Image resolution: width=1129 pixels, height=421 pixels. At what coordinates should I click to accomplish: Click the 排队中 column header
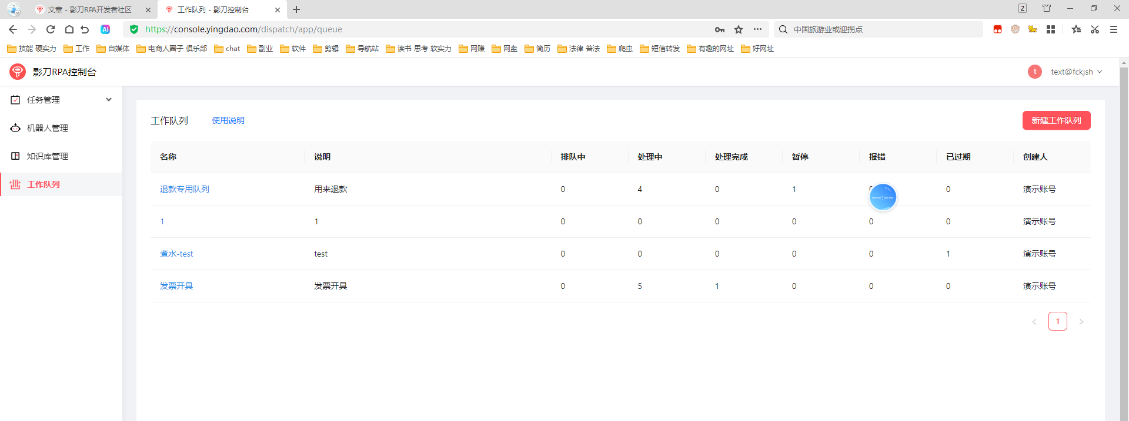(573, 157)
